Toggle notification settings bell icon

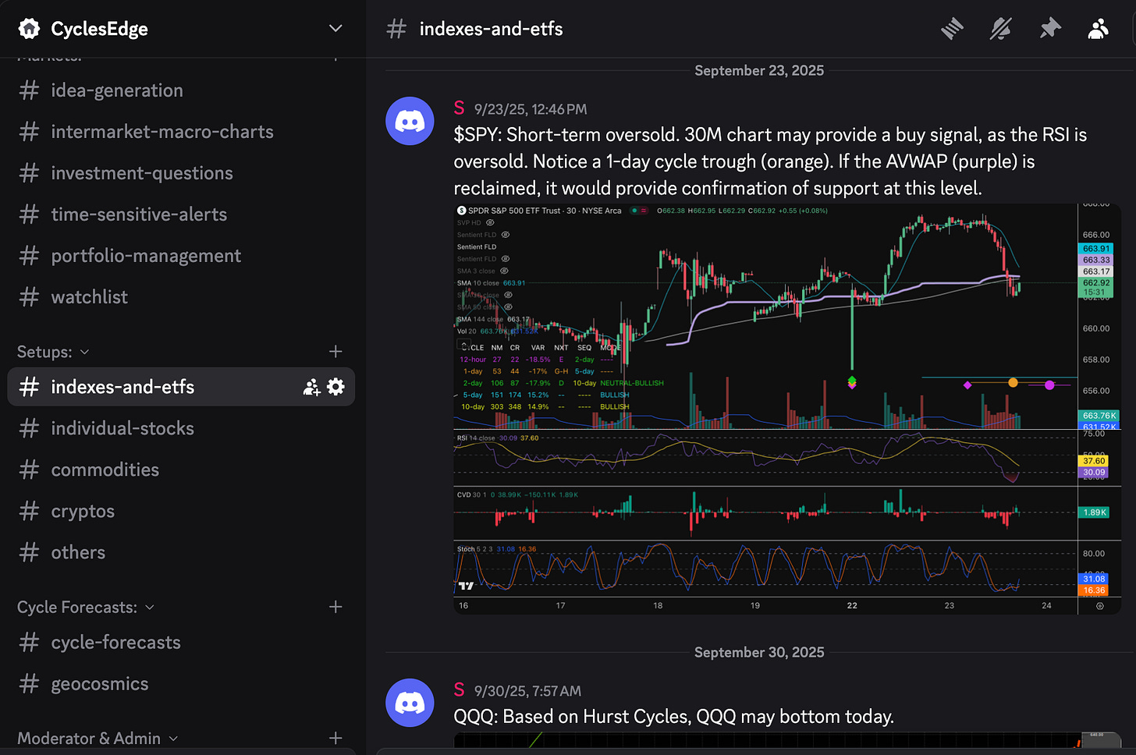tap(1000, 30)
